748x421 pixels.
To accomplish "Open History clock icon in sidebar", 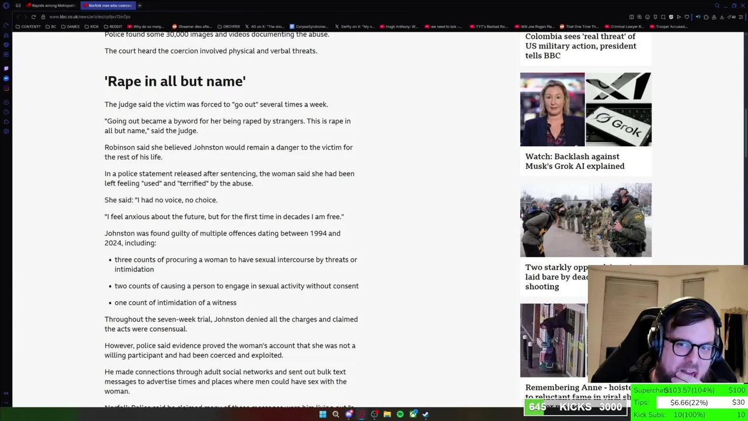I will 6,112.
